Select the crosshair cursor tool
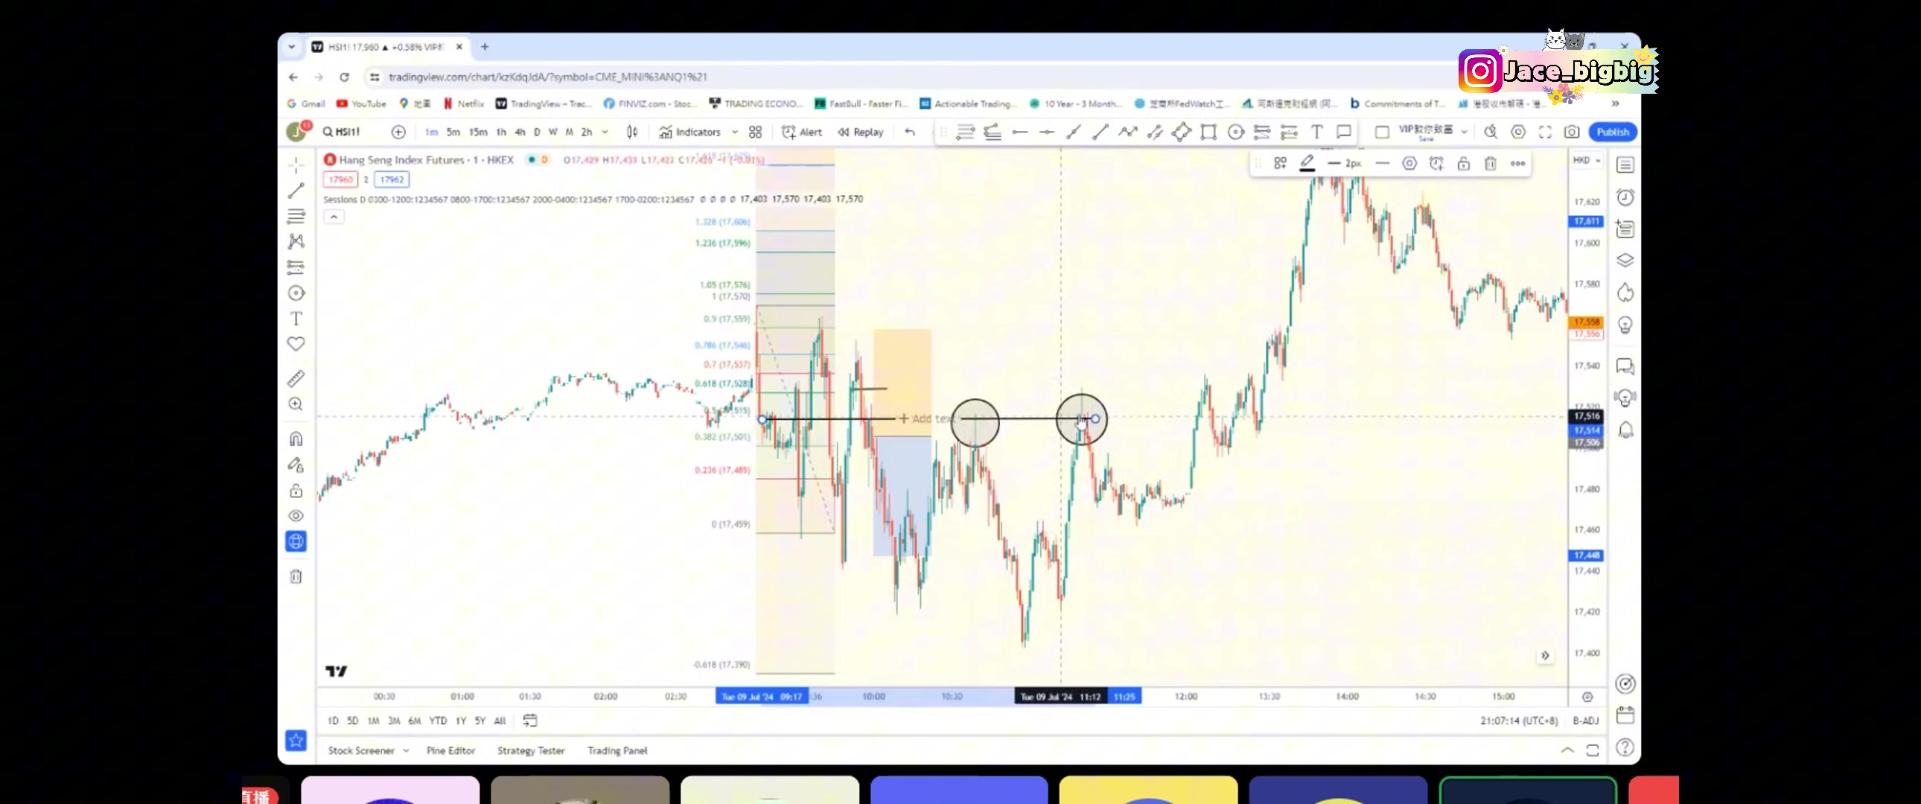The image size is (1921, 804). tap(296, 165)
